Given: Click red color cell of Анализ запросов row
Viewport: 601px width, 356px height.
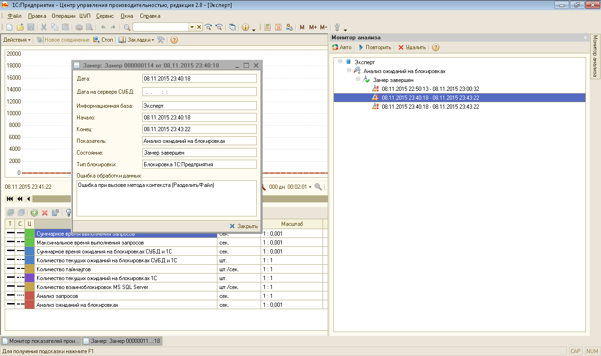Looking at the screenshot, I should pos(30,296).
